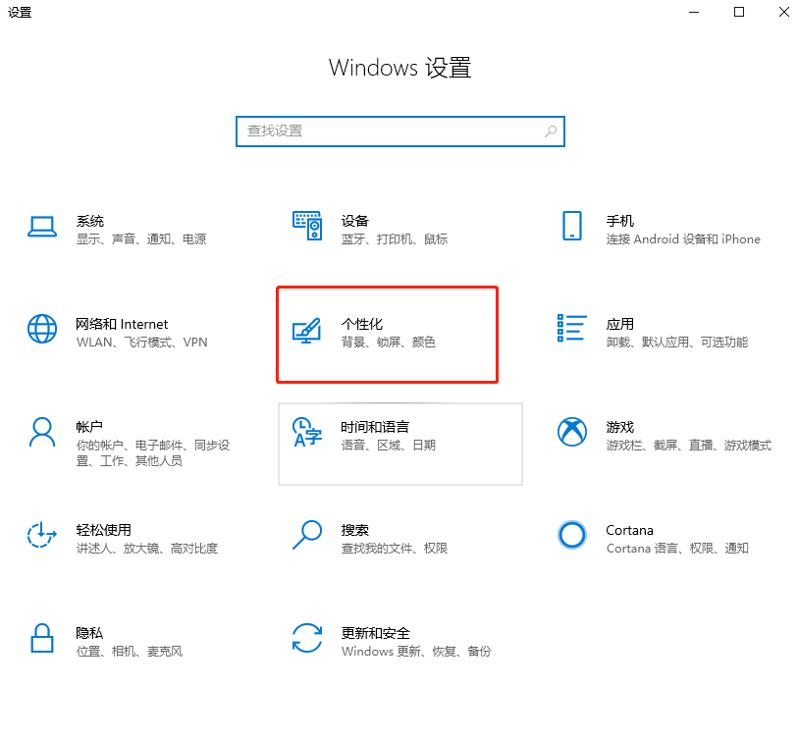Focus the 查找设置 search field
The height and width of the screenshot is (739, 798).
(x=400, y=132)
